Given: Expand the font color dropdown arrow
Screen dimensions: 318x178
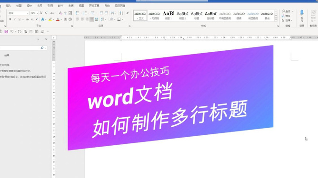Looking at the screenshot, I should (x=61, y=19).
